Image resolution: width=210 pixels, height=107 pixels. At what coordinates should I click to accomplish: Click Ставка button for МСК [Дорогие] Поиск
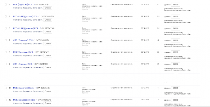click(48, 91)
